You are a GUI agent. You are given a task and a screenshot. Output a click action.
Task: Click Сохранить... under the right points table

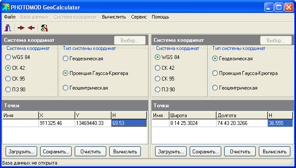pos(205,152)
